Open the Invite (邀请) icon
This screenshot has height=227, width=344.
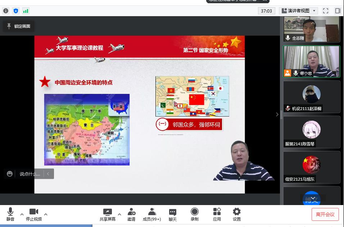point(131,214)
